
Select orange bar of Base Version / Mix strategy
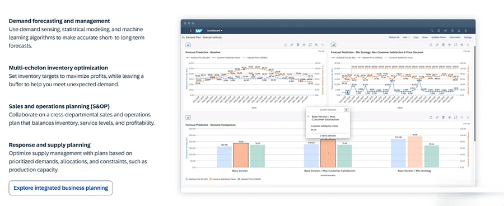(414, 152)
